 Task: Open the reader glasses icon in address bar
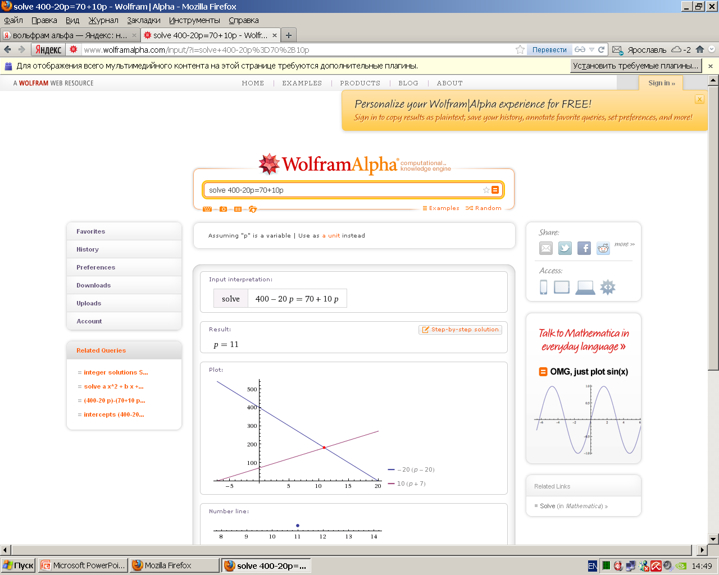(x=580, y=49)
